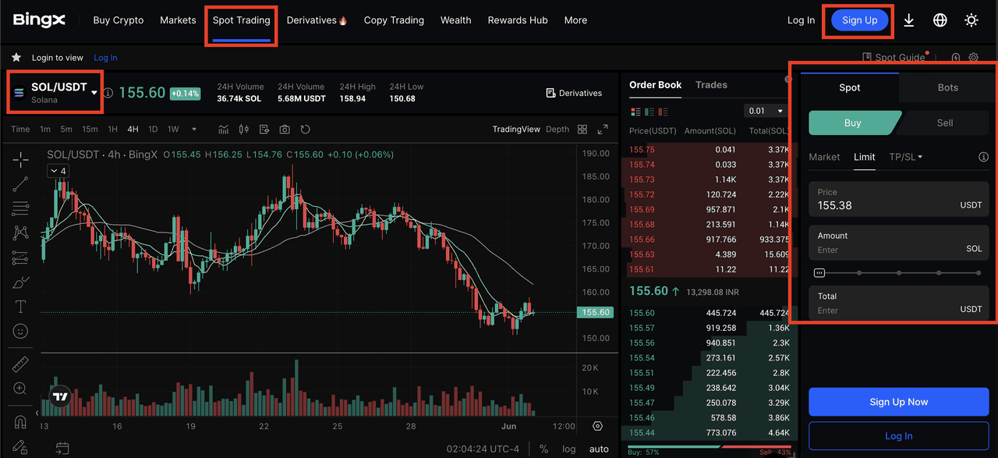The height and width of the screenshot is (458, 998).
Task: Click the Price input field
Action: tap(899, 199)
